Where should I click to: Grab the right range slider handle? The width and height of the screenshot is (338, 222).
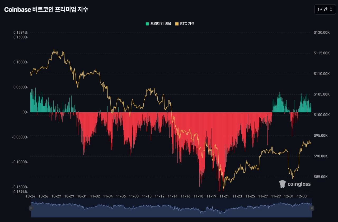tap(312, 208)
